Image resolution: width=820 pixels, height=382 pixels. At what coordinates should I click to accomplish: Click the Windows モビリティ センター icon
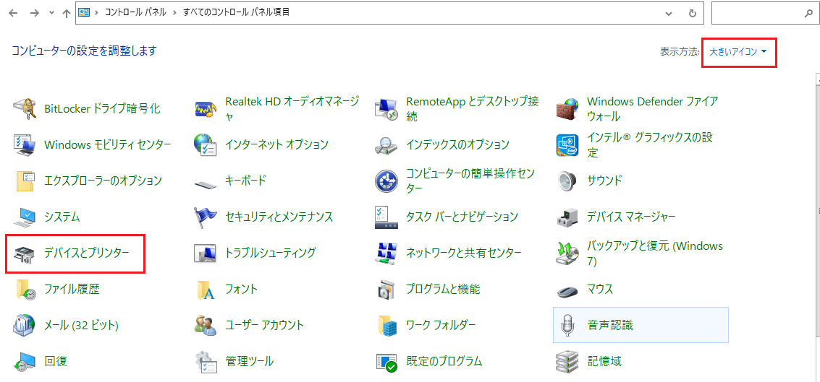click(24, 144)
